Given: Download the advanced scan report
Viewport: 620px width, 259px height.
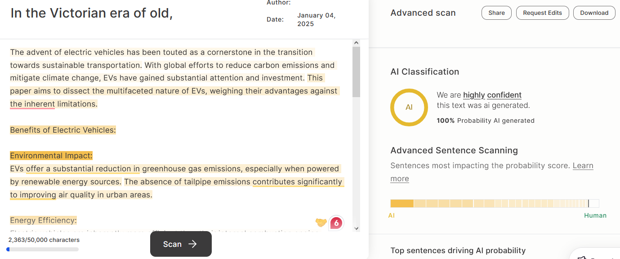Looking at the screenshot, I should (594, 13).
